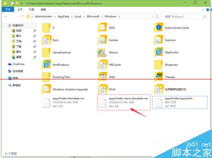Select OneDrive in the navigation pane
The image size is (212, 158).
[x=16, y=64]
